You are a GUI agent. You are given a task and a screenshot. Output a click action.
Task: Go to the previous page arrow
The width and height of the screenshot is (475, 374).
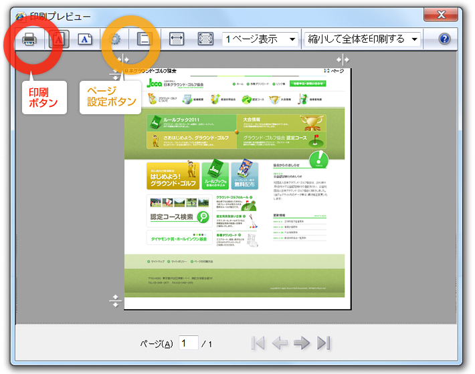pyautogui.click(x=280, y=343)
